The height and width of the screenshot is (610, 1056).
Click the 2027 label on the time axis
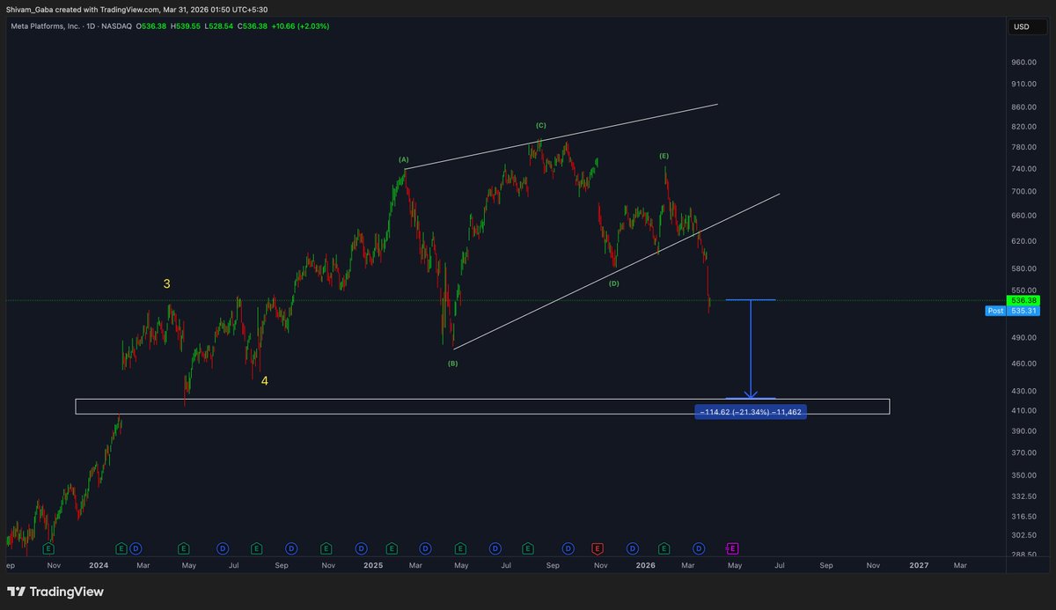918,565
